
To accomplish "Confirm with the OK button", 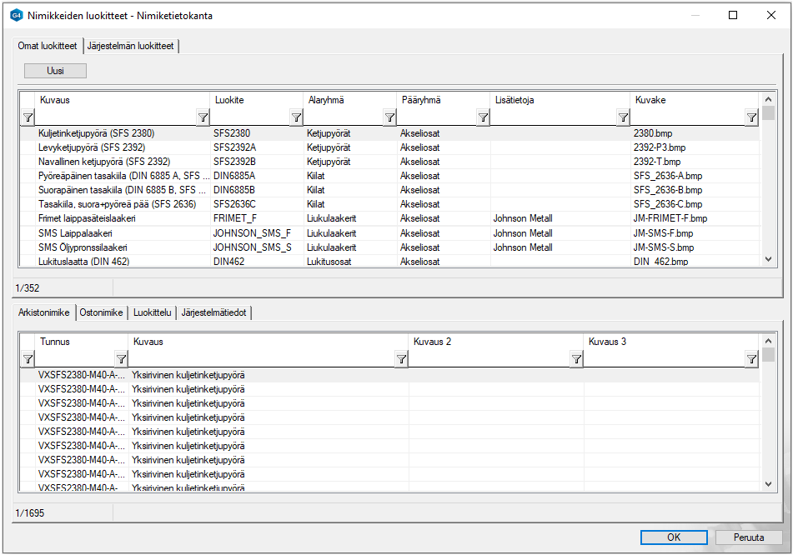I will [x=674, y=537].
